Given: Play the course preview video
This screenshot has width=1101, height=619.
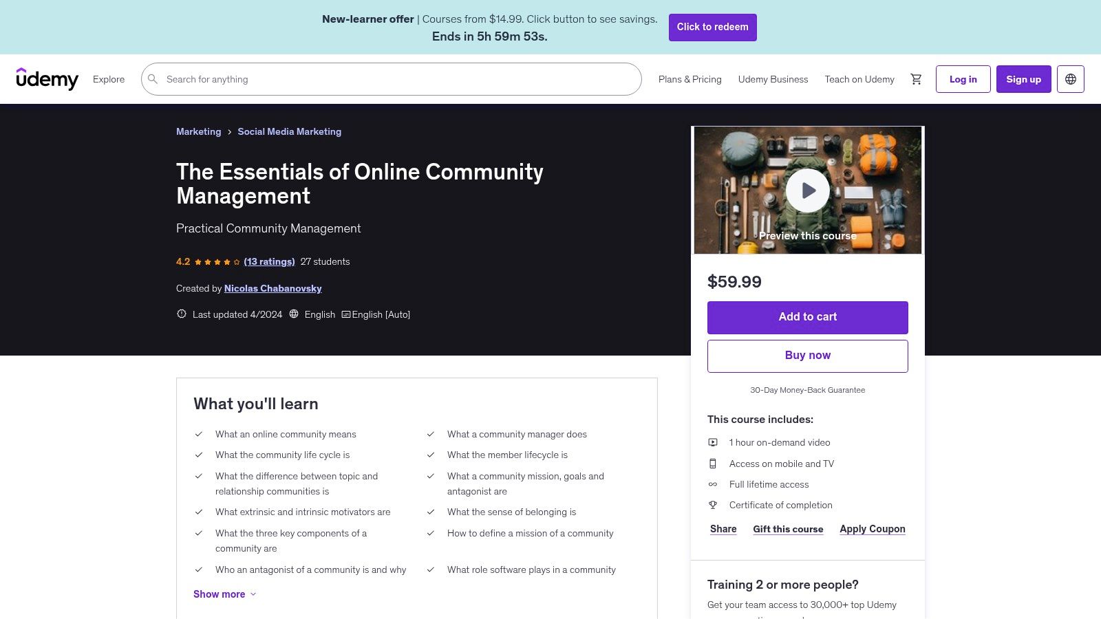Looking at the screenshot, I should [808, 191].
